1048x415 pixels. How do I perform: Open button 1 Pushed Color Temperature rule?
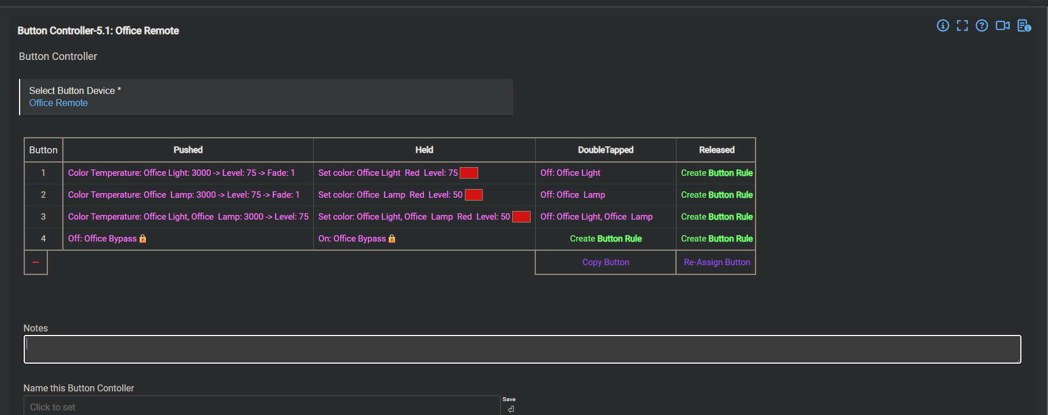(x=181, y=173)
